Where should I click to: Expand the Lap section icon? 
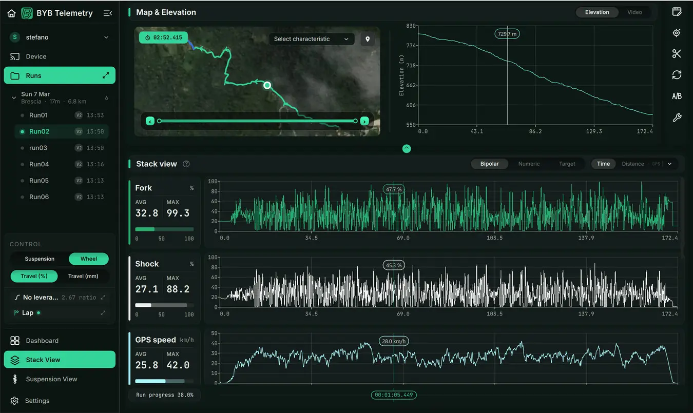click(103, 313)
